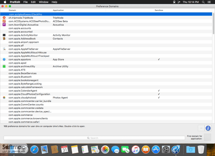Open the Edit menu
The image size is (215, 156).
(33, 2)
